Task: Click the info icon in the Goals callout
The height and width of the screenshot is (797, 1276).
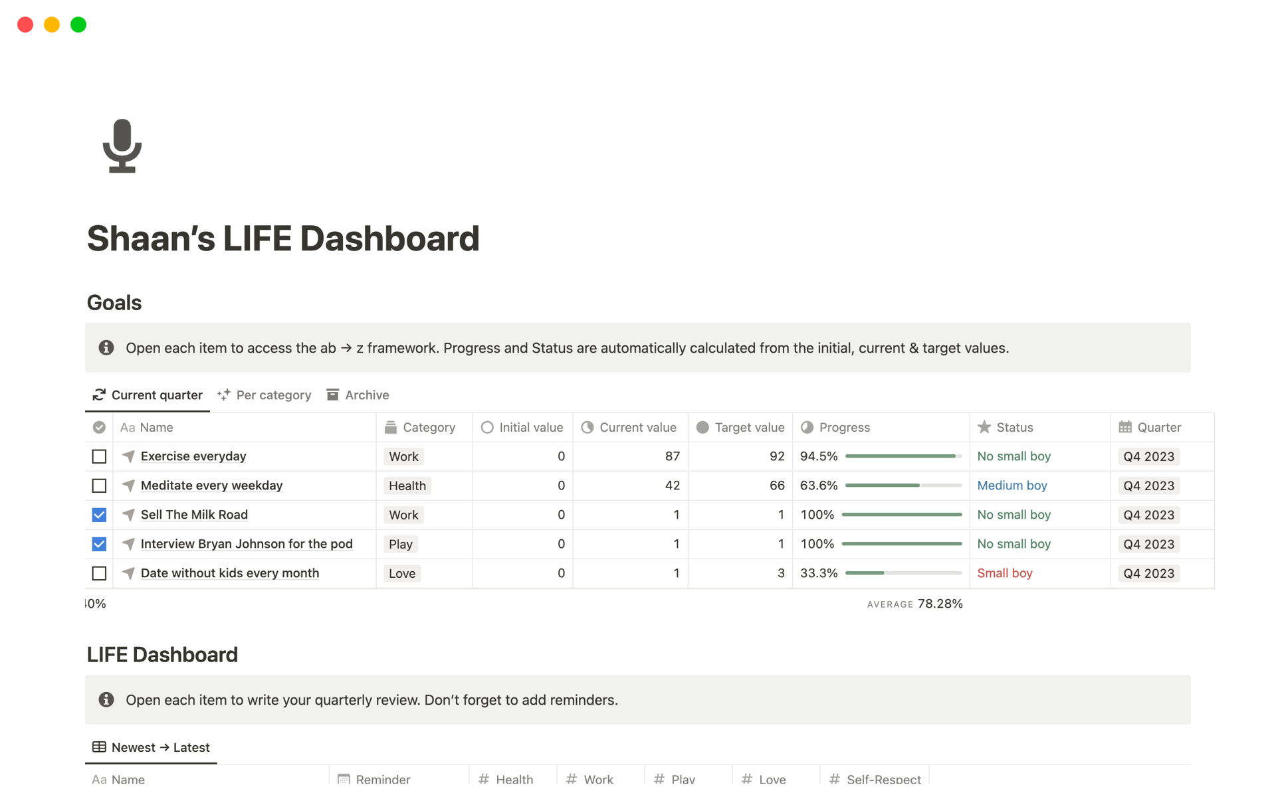Action: 106,347
